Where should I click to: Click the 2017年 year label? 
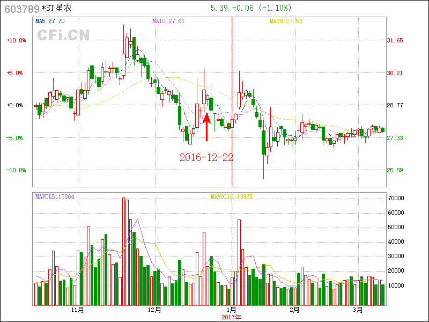click(232, 317)
